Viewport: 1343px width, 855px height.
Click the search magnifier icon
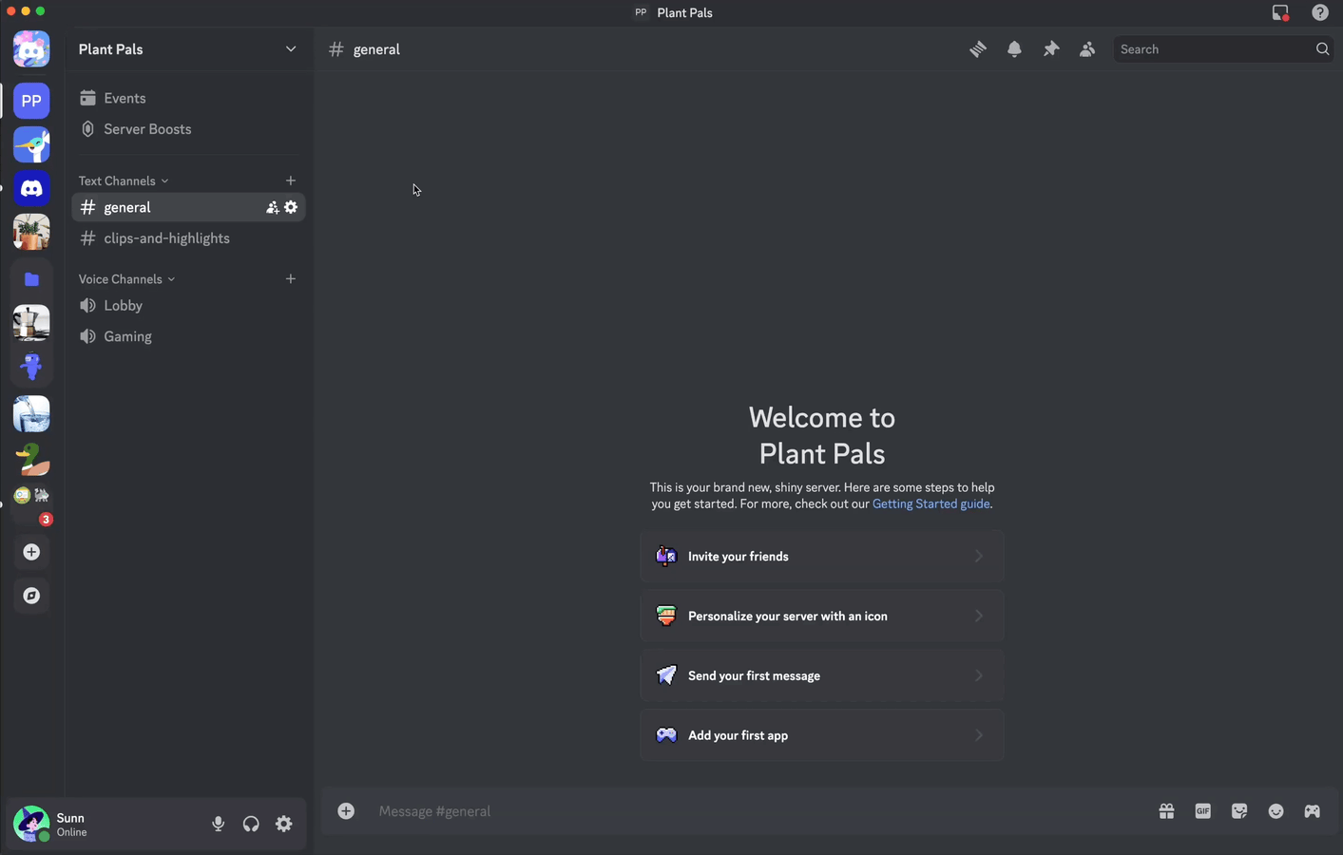pyautogui.click(x=1322, y=49)
